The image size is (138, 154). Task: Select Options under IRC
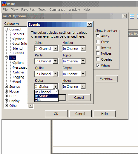coord(19,63)
